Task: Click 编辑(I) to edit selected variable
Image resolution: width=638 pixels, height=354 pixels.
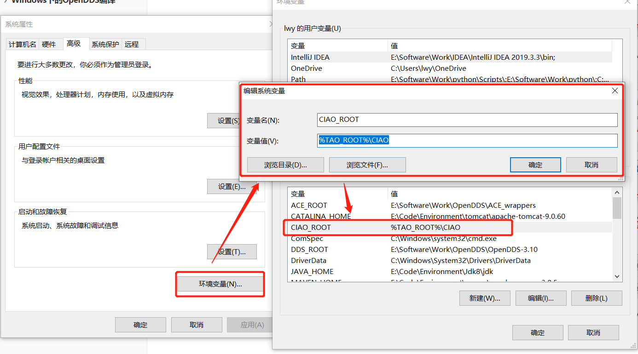Action: 541,298
